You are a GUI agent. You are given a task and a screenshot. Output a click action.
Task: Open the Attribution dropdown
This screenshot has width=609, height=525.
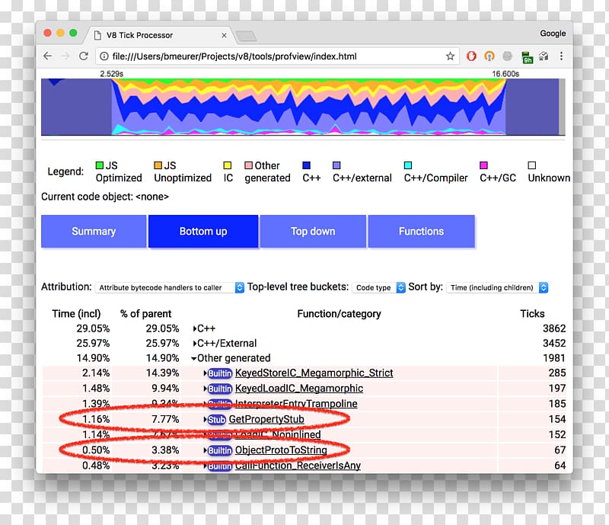pyautogui.click(x=169, y=287)
